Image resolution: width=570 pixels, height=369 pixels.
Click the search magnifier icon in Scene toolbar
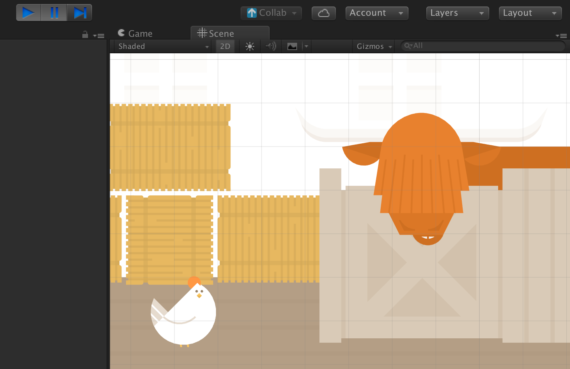408,46
